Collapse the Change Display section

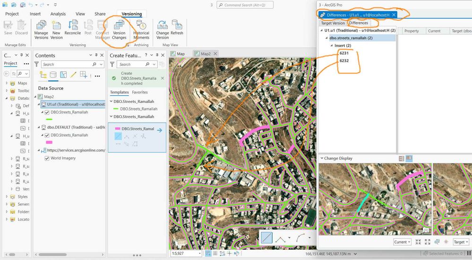click(322, 158)
